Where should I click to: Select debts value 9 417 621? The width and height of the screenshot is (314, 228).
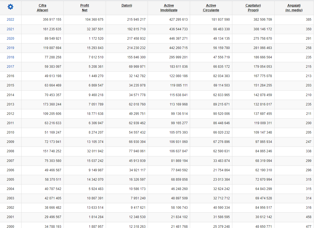click(x=138, y=208)
